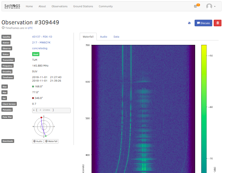Image resolution: width=236 pixels, height=173 pixels.
Task: Click the green rise marker at 168.0°
Action: (x=33, y=86)
